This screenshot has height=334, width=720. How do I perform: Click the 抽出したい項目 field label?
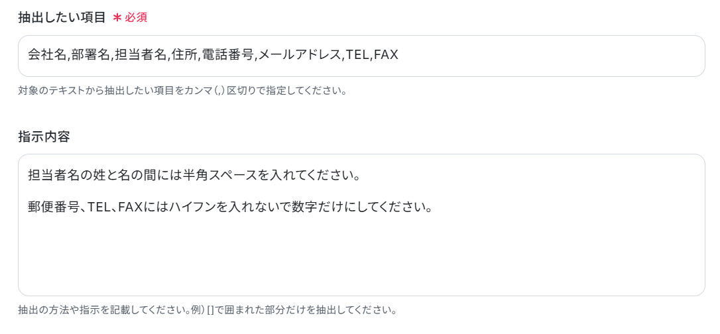point(62,18)
